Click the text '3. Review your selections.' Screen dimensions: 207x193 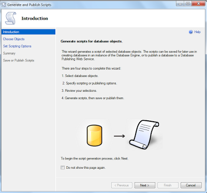(x=79, y=91)
